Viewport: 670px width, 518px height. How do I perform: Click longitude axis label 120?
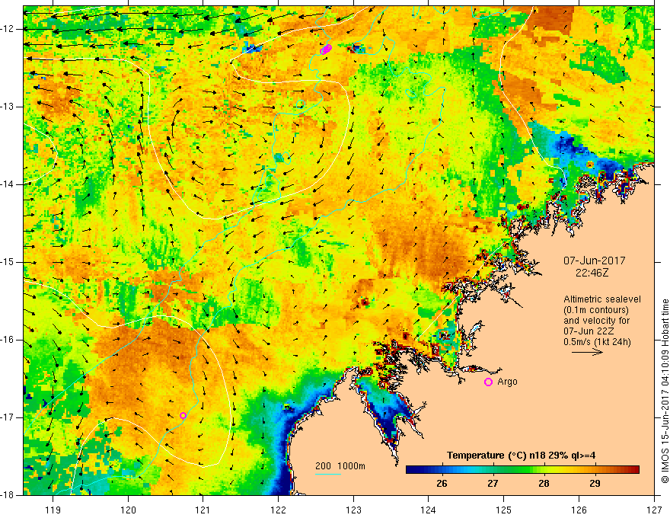pyautogui.click(x=128, y=510)
